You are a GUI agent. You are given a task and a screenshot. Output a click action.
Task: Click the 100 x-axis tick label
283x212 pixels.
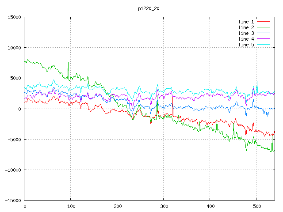[x=71, y=206]
